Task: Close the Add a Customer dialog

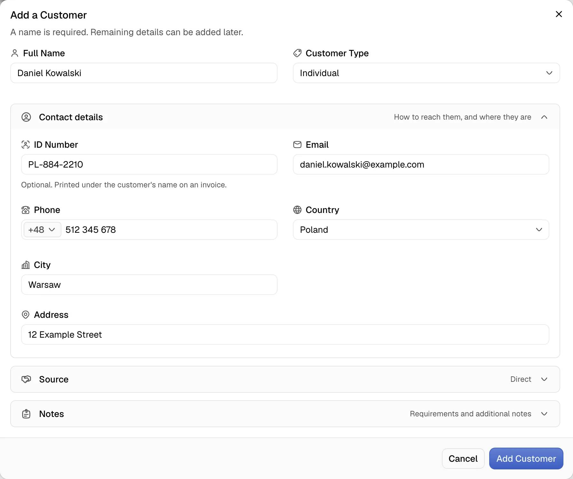Action: pyautogui.click(x=559, y=14)
